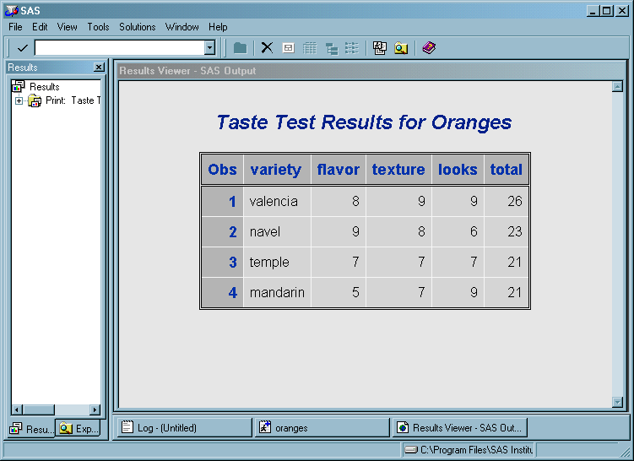Screen dimensions: 634x461
Task: Switch to the Results tab at bottom
Action: coord(32,429)
